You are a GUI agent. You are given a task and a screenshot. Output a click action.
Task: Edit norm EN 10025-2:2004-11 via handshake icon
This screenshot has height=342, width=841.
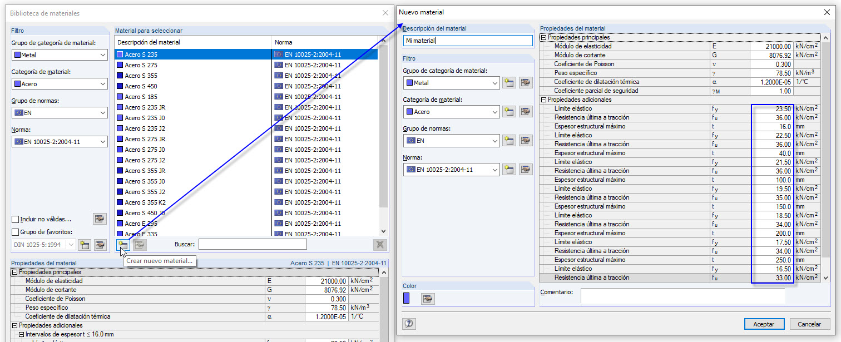[526, 170]
